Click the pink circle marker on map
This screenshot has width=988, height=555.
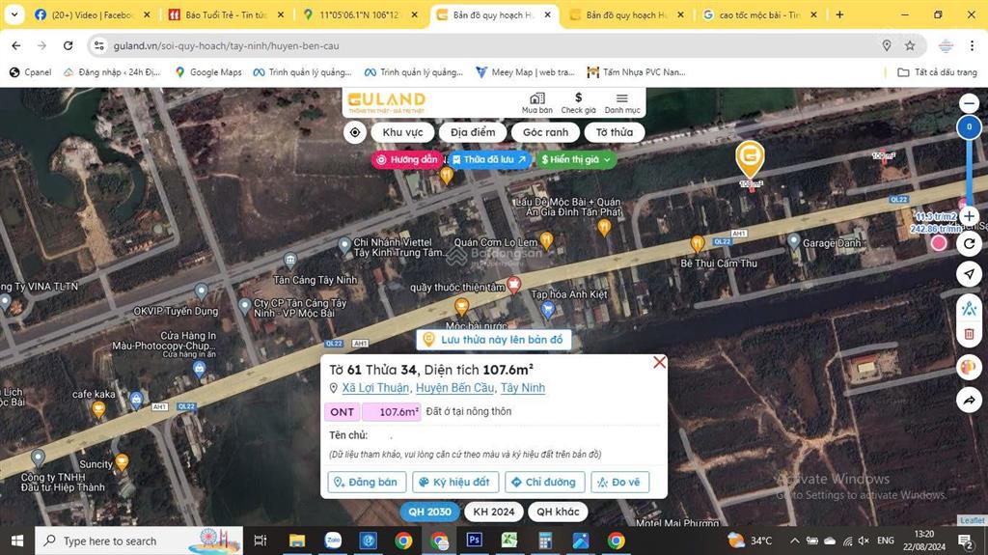[939, 243]
